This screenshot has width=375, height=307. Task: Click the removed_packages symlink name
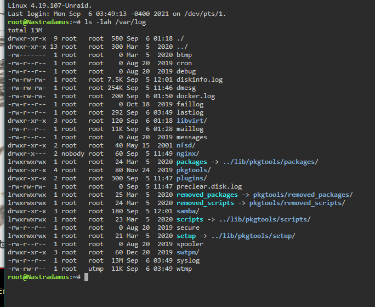[x=207, y=195]
